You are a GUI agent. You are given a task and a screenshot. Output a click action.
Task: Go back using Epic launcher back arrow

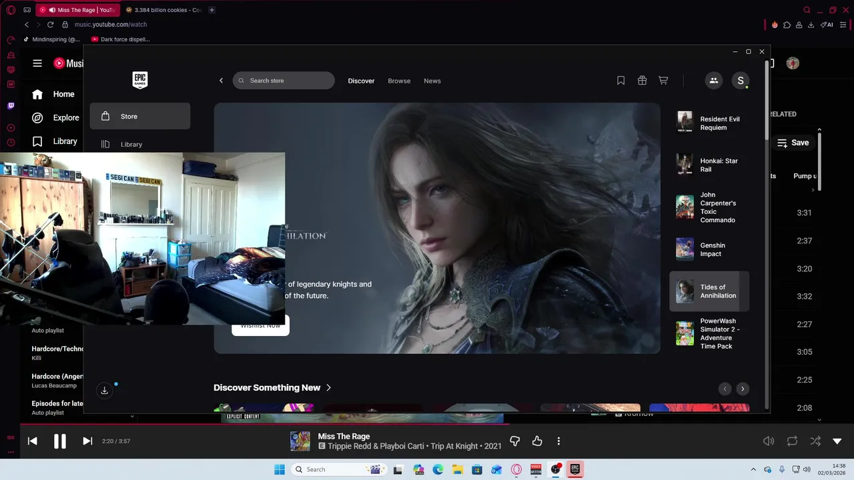coord(222,81)
